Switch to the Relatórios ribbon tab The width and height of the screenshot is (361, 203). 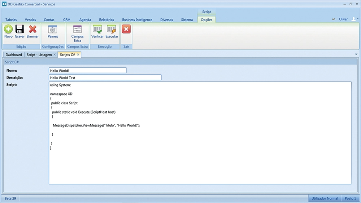coord(106,20)
